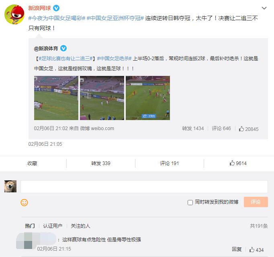The width and height of the screenshot is (274, 257).
Task: Switch to the 认证用户 comments tab
Action: (53, 226)
